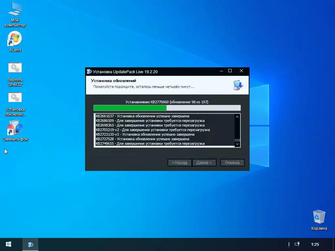Select the KB2727528 log row
The width and height of the screenshot is (335, 251).
[143, 139]
